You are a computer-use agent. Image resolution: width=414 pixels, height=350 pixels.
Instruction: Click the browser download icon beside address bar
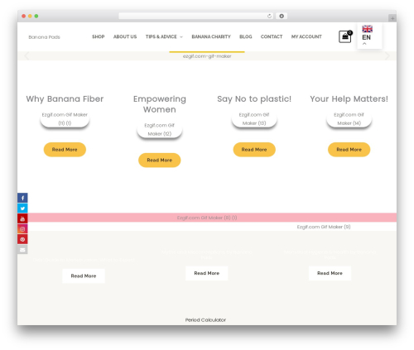(x=282, y=17)
